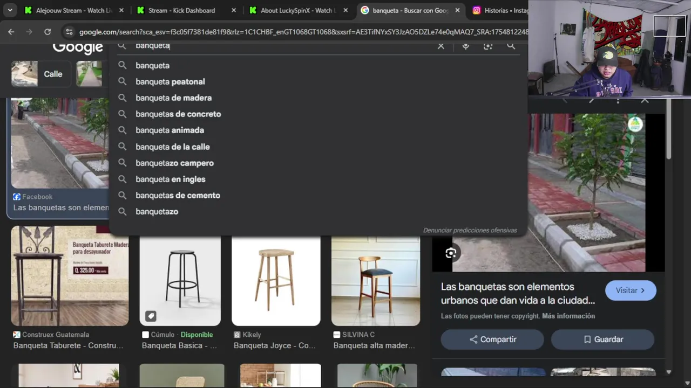Close the banqueta Google search tab

click(458, 10)
